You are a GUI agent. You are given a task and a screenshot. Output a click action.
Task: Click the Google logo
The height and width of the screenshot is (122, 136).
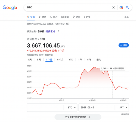coord(10,8)
